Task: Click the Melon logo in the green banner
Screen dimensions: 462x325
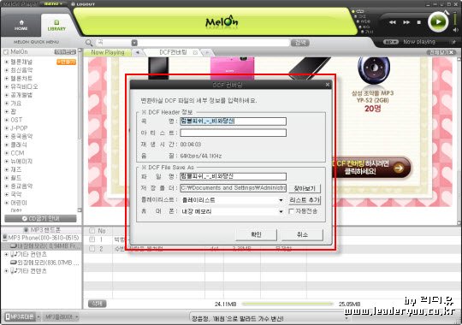Action: tap(222, 21)
